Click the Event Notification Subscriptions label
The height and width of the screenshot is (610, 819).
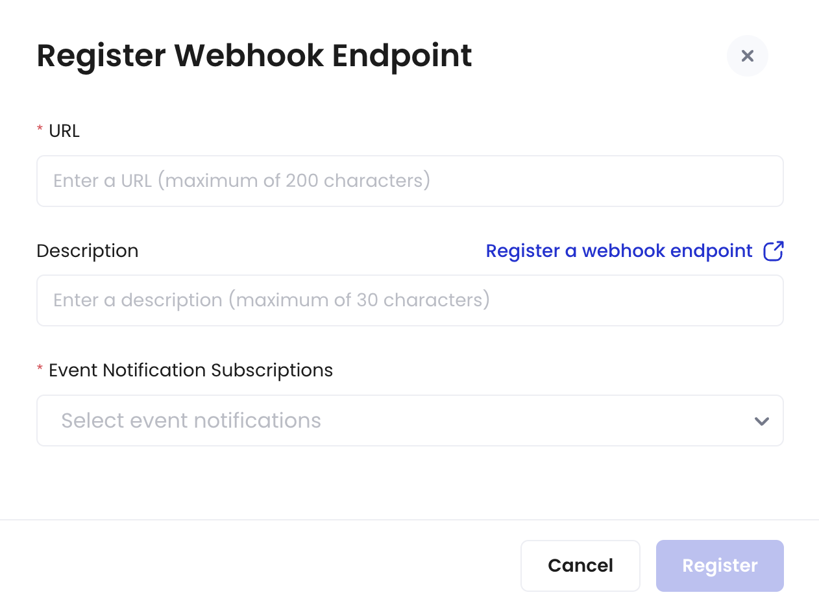point(190,370)
